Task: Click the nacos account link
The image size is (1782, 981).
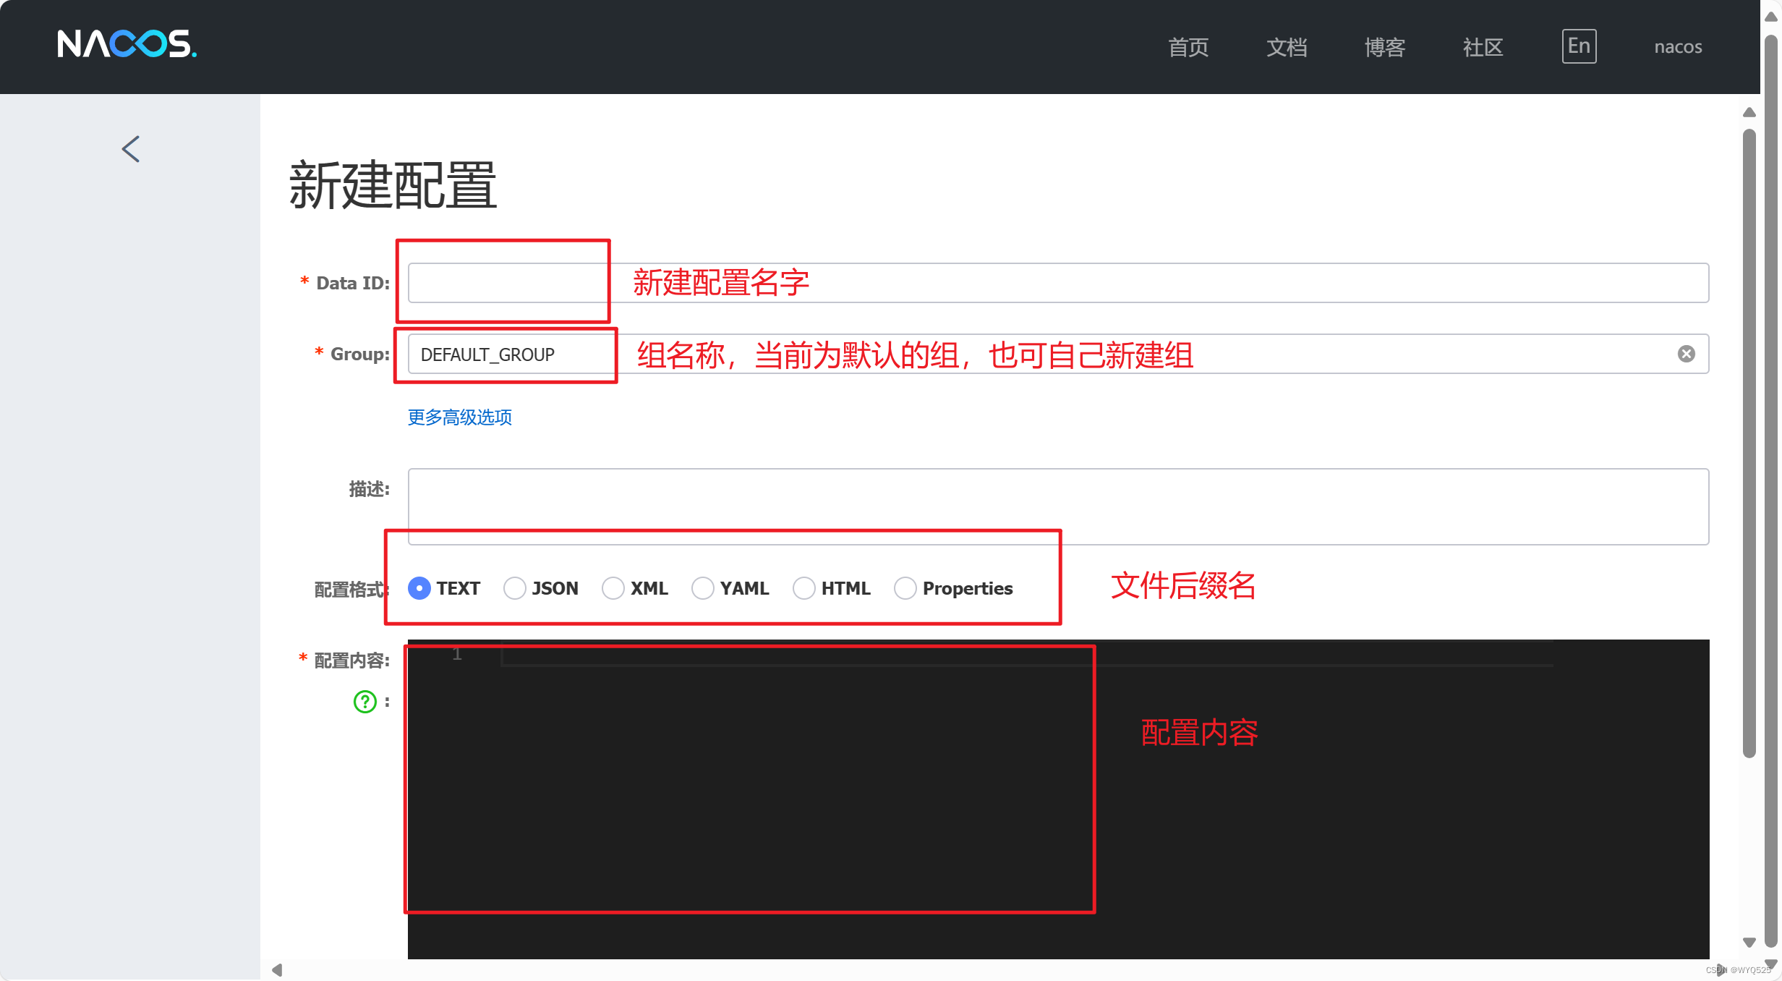Action: 1677,46
